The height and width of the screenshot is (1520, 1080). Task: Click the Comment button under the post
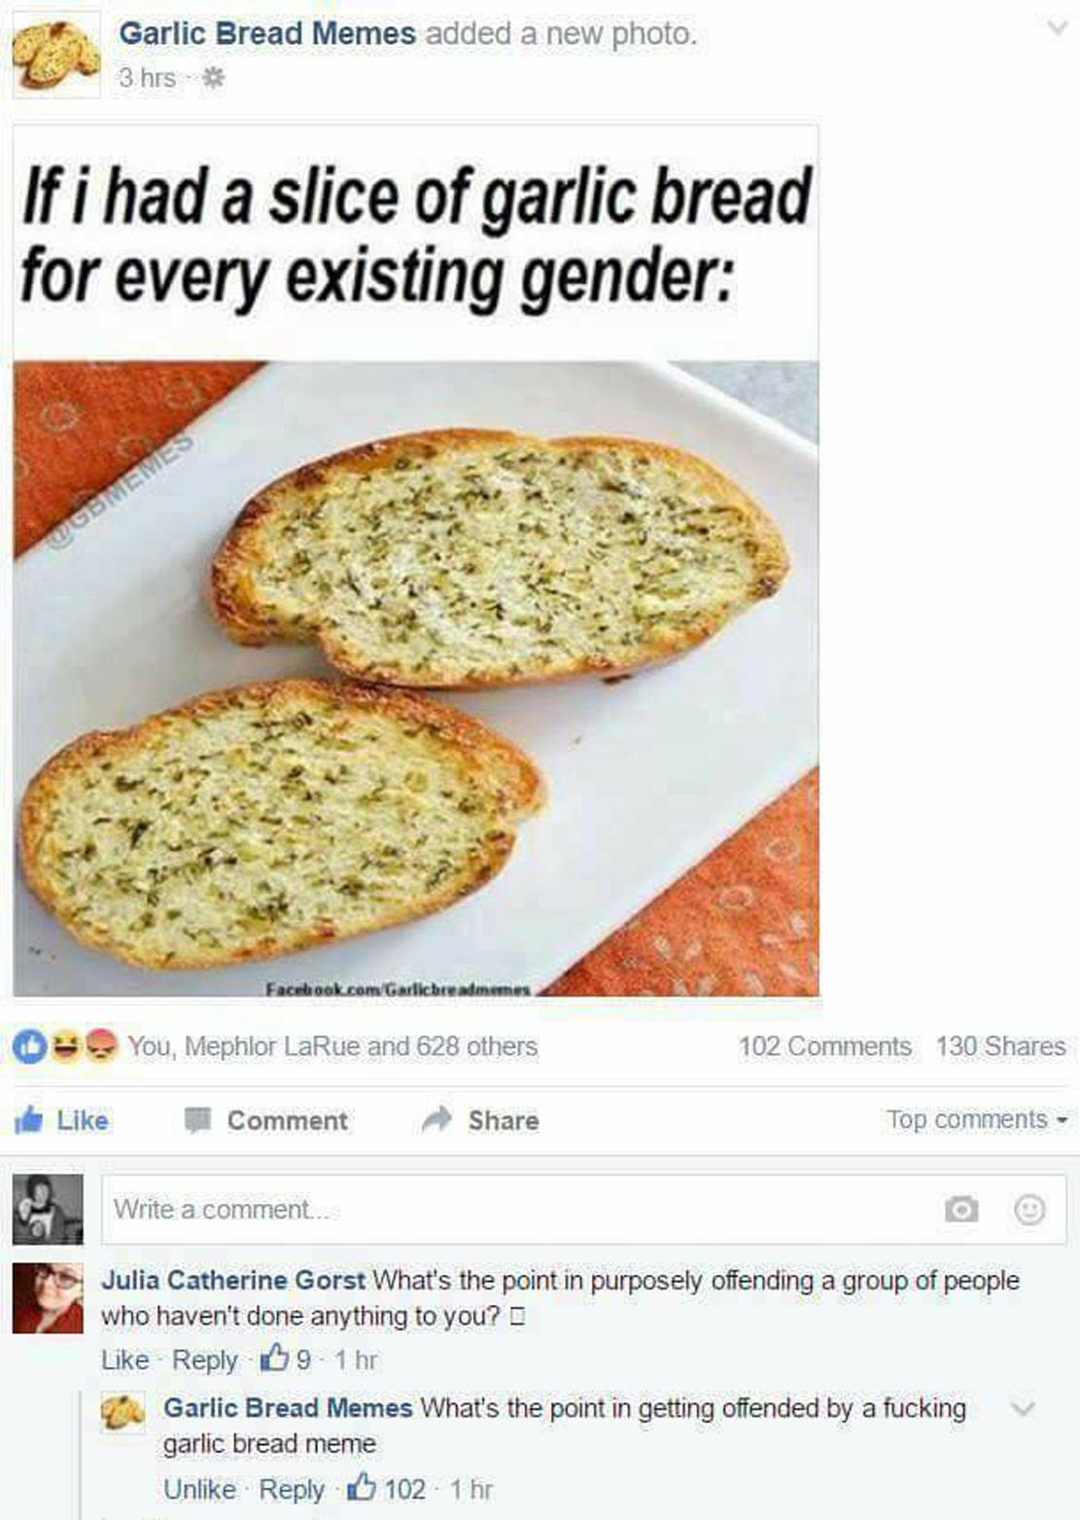tap(265, 1120)
